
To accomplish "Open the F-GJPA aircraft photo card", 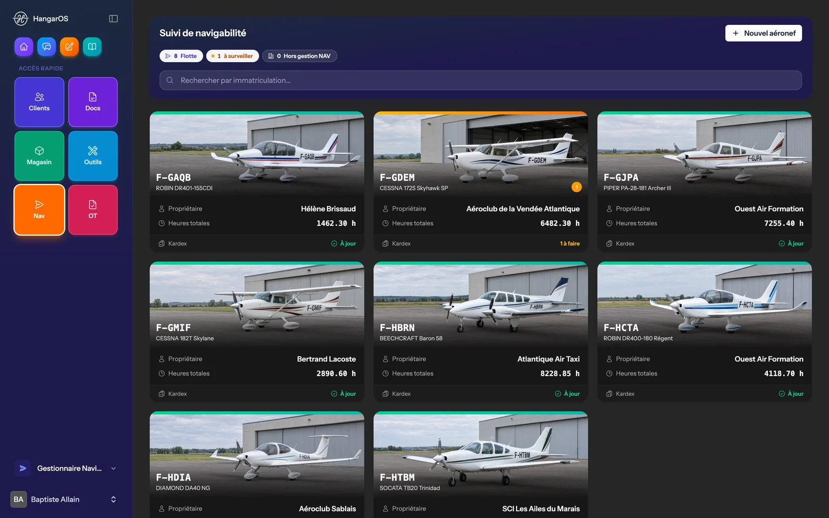I will click(705, 154).
